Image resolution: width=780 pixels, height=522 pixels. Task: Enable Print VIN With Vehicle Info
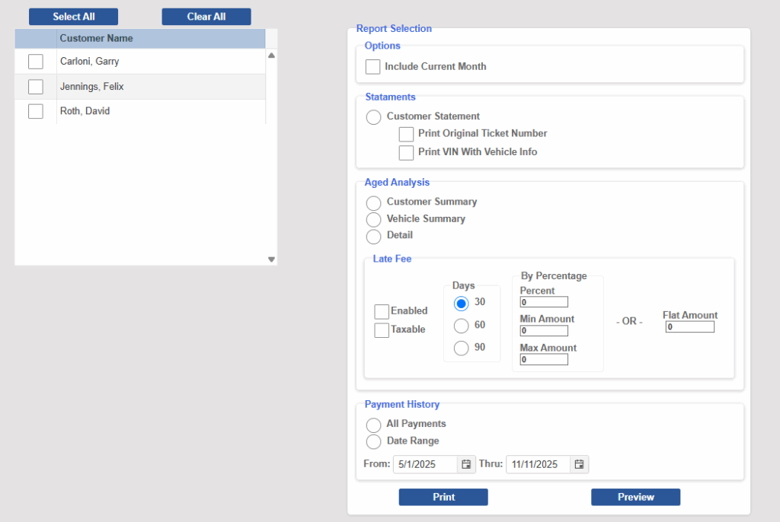406,152
